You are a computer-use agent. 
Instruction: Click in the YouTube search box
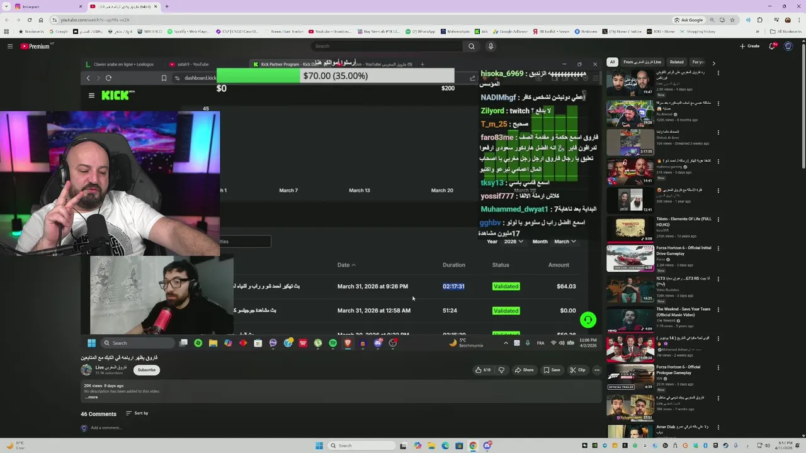(387, 46)
